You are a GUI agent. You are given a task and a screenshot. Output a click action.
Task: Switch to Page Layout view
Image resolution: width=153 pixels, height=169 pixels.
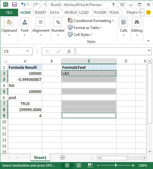point(79,165)
